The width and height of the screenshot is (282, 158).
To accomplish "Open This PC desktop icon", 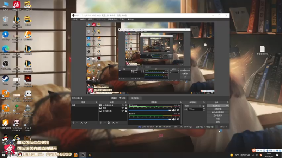I will click(6, 6).
